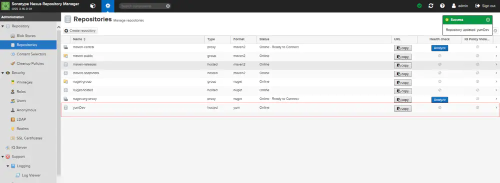Click the maven-central proxy repository icon
This screenshot has height=183, width=500.
[x=65, y=47]
